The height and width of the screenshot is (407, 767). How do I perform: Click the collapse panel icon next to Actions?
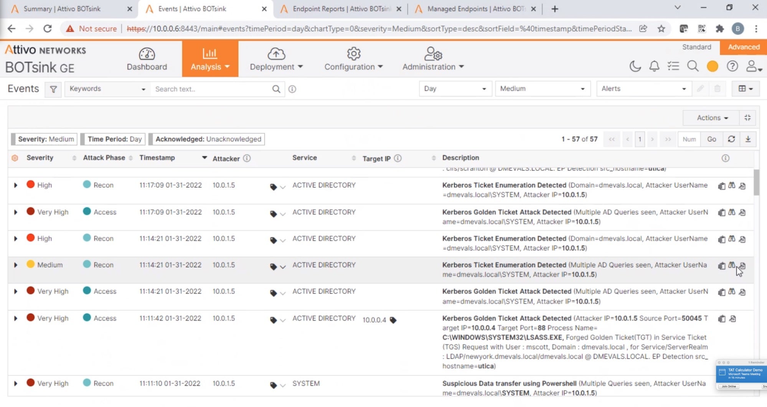point(747,118)
